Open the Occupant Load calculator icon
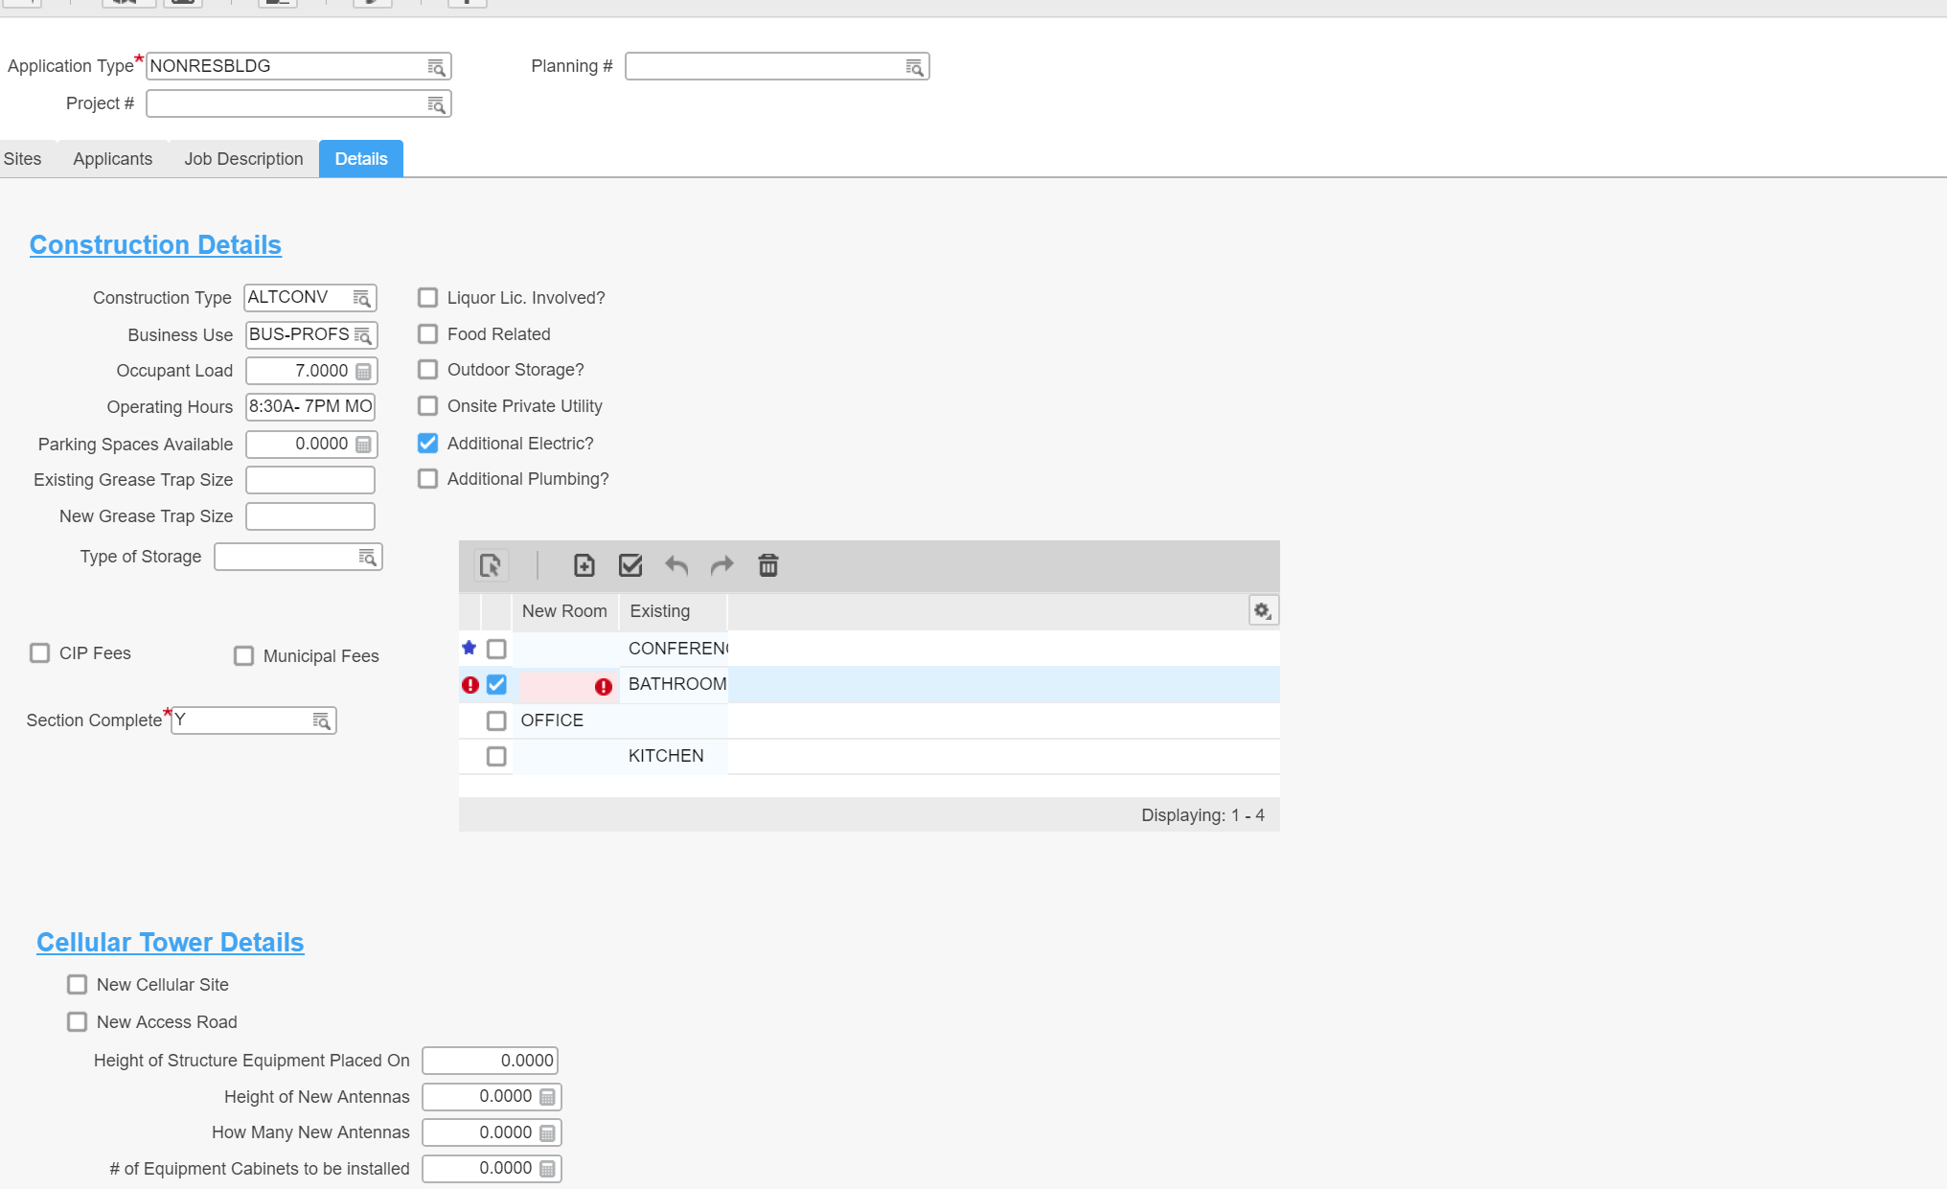Image resolution: width=1947 pixels, height=1189 pixels. pos(363,372)
